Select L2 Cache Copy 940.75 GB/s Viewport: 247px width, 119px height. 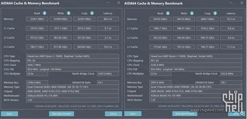207,38
